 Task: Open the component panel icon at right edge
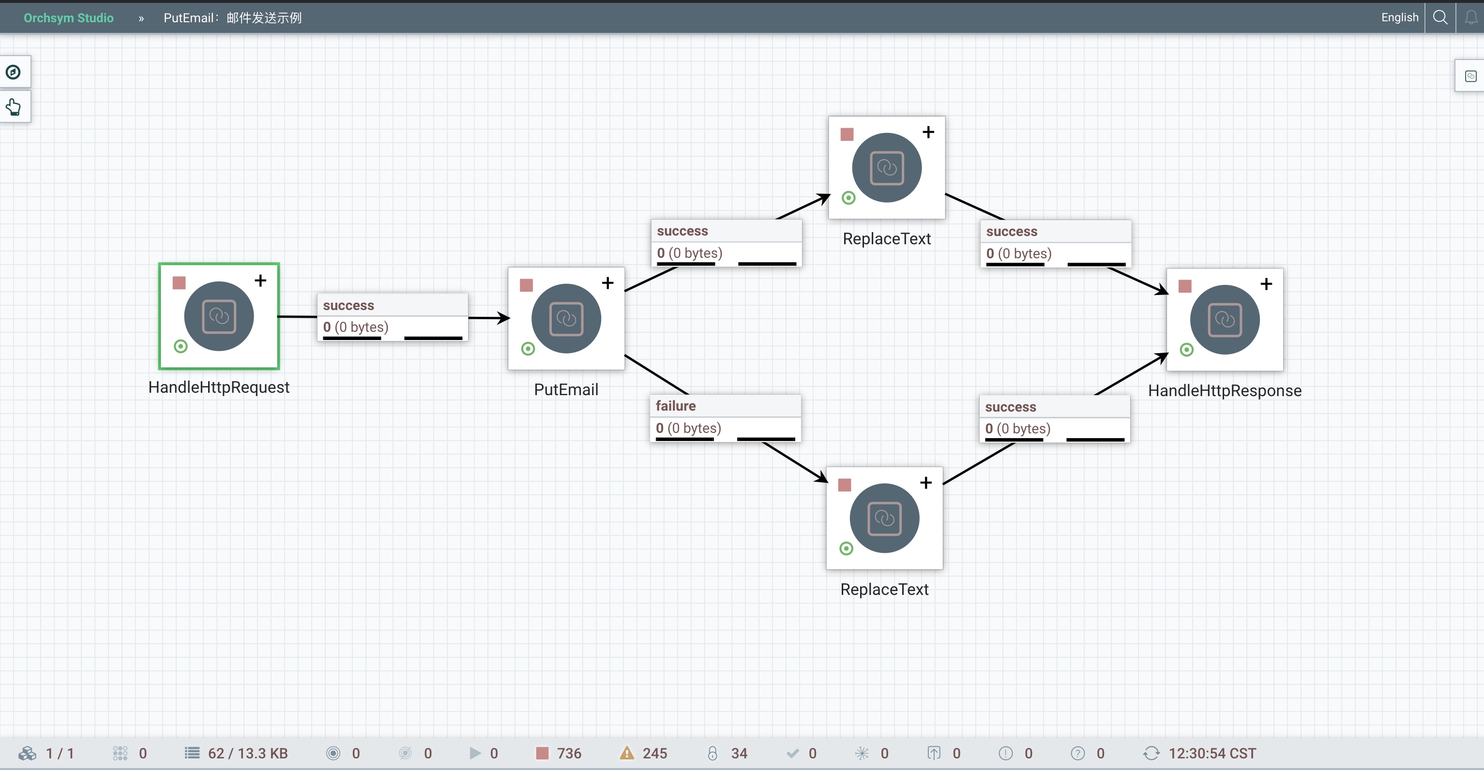pos(1470,76)
